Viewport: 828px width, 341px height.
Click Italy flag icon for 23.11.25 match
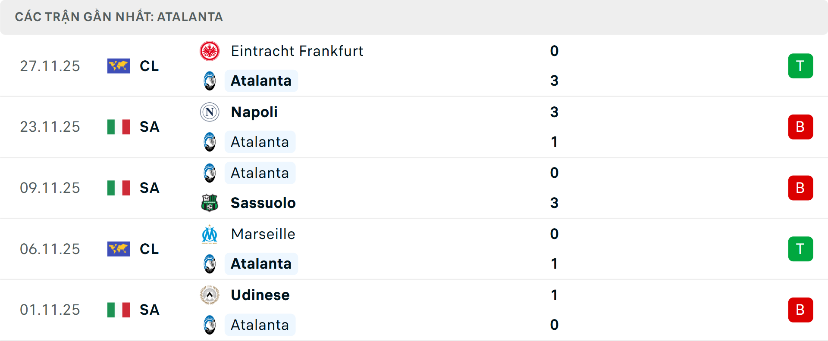click(x=119, y=127)
